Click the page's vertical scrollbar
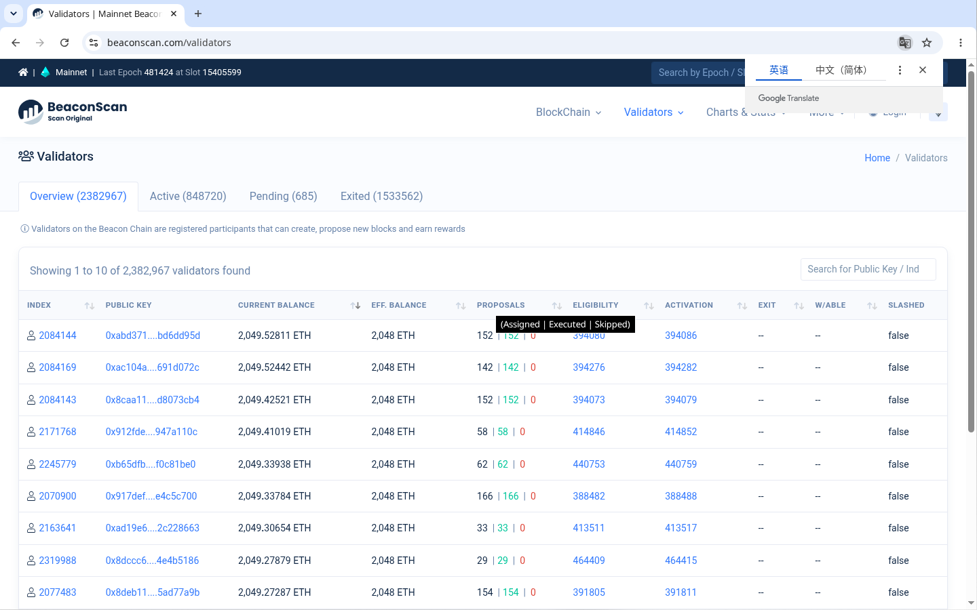Viewport: 977px width, 610px height. [x=972, y=251]
